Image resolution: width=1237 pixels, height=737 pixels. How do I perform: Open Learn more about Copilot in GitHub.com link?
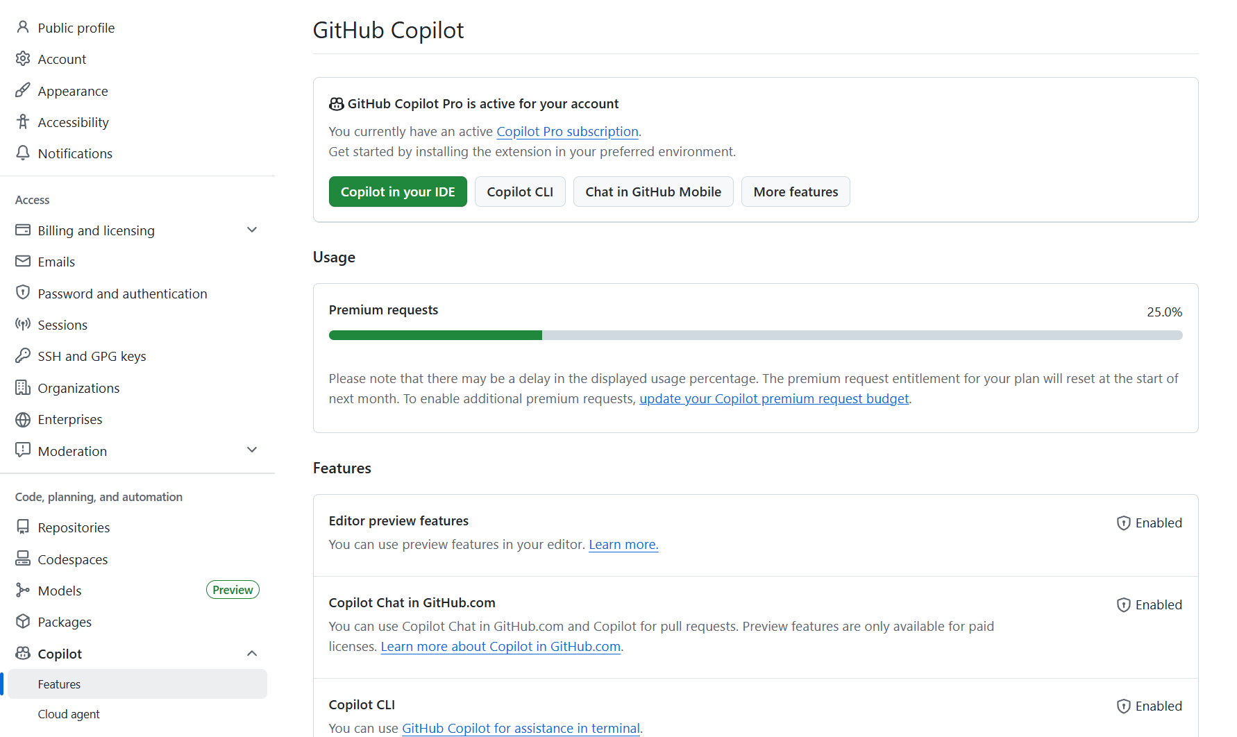(x=500, y=646)
